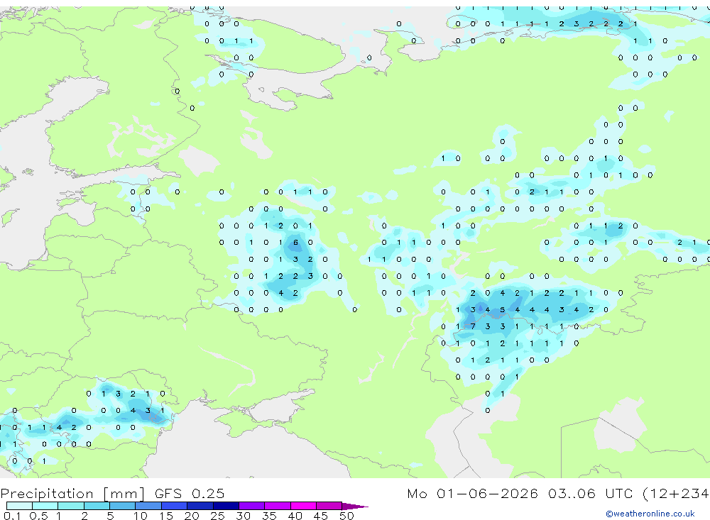Click the lightest 0.1–0.5 mm legend swatch
Viewport: 710px width, 520px height.
19,506
